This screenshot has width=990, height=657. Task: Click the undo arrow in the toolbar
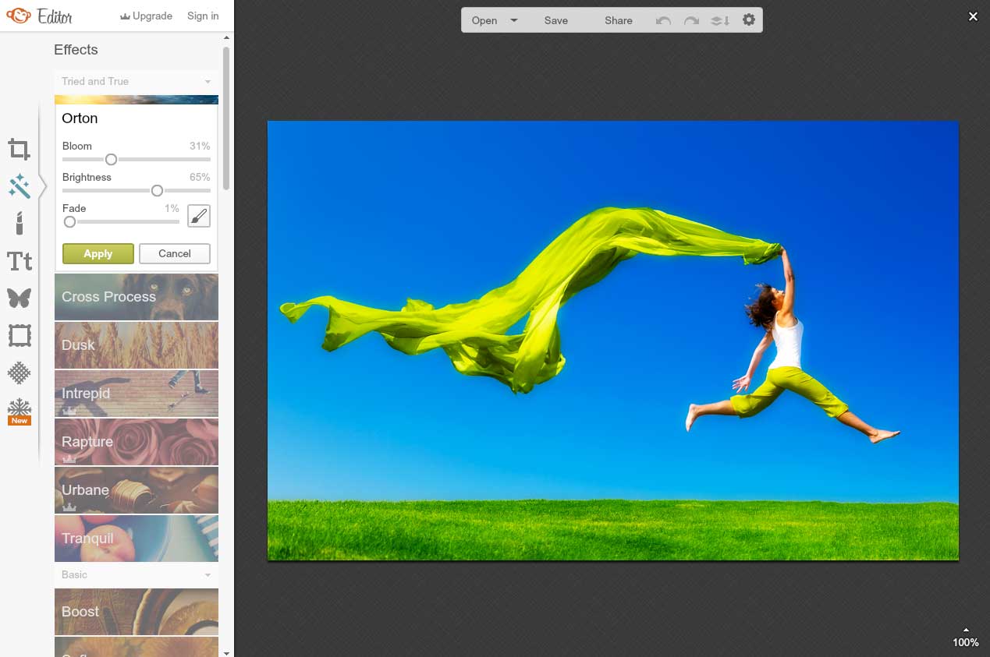[663, 20]
